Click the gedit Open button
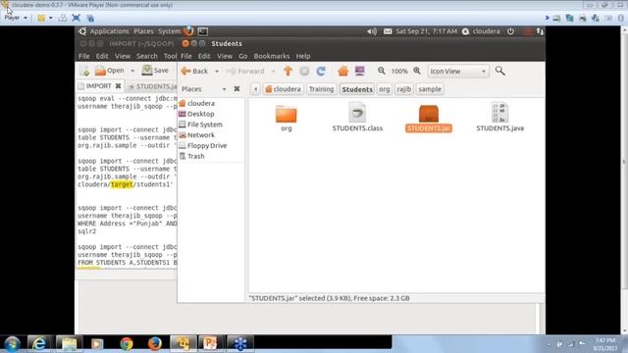 tap(109, 71)
